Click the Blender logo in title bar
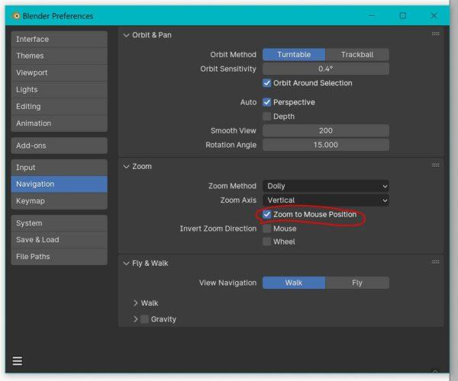 click(16, 16)
